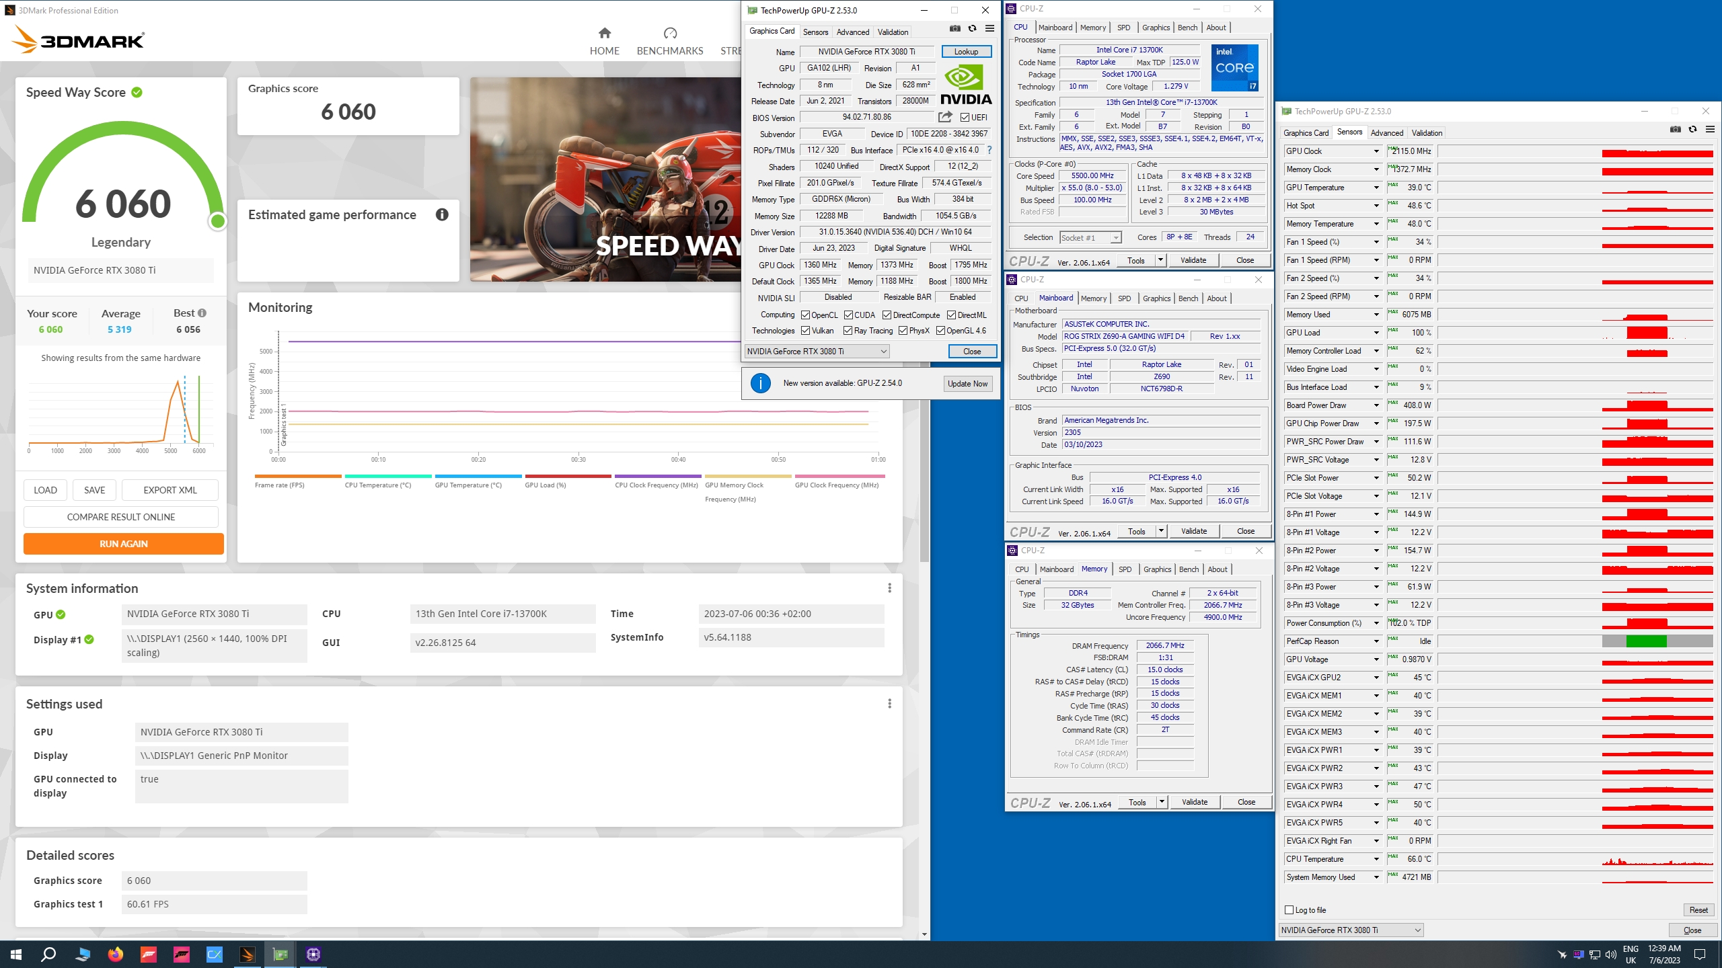Enable the Log to file checkbox
Screen dimensions: 1722x968
pyautogui.click(x=1289, y=910)
